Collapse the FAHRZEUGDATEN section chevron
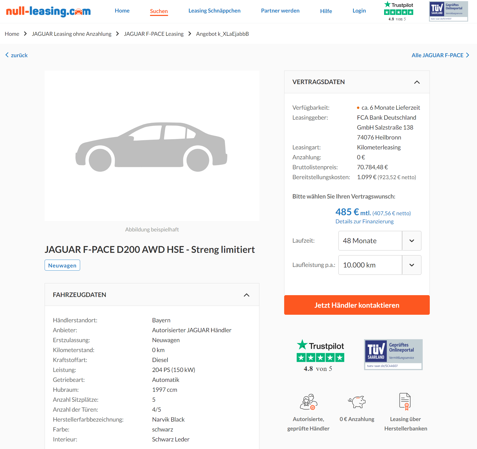This screenshot has height=449, width=477. coord(247,295)
